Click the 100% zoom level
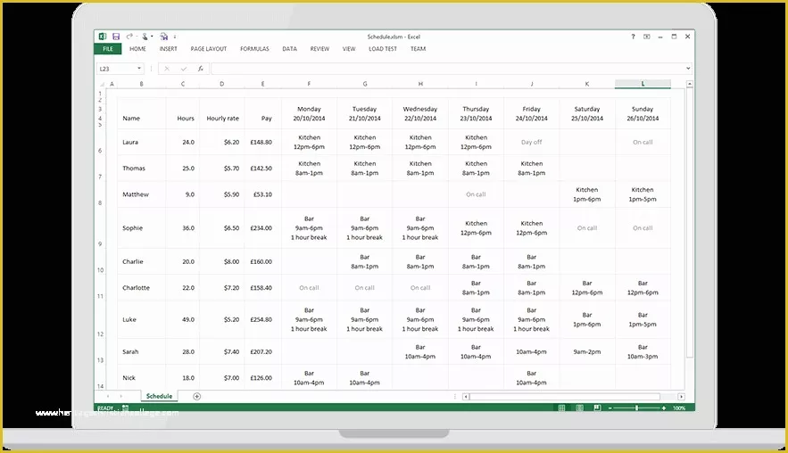Image resolution: width=788 pixels, height=453 pixels. pyautogui.click(x=679, y=408)
